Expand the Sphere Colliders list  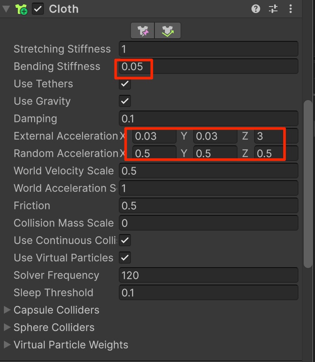point(7,328)
